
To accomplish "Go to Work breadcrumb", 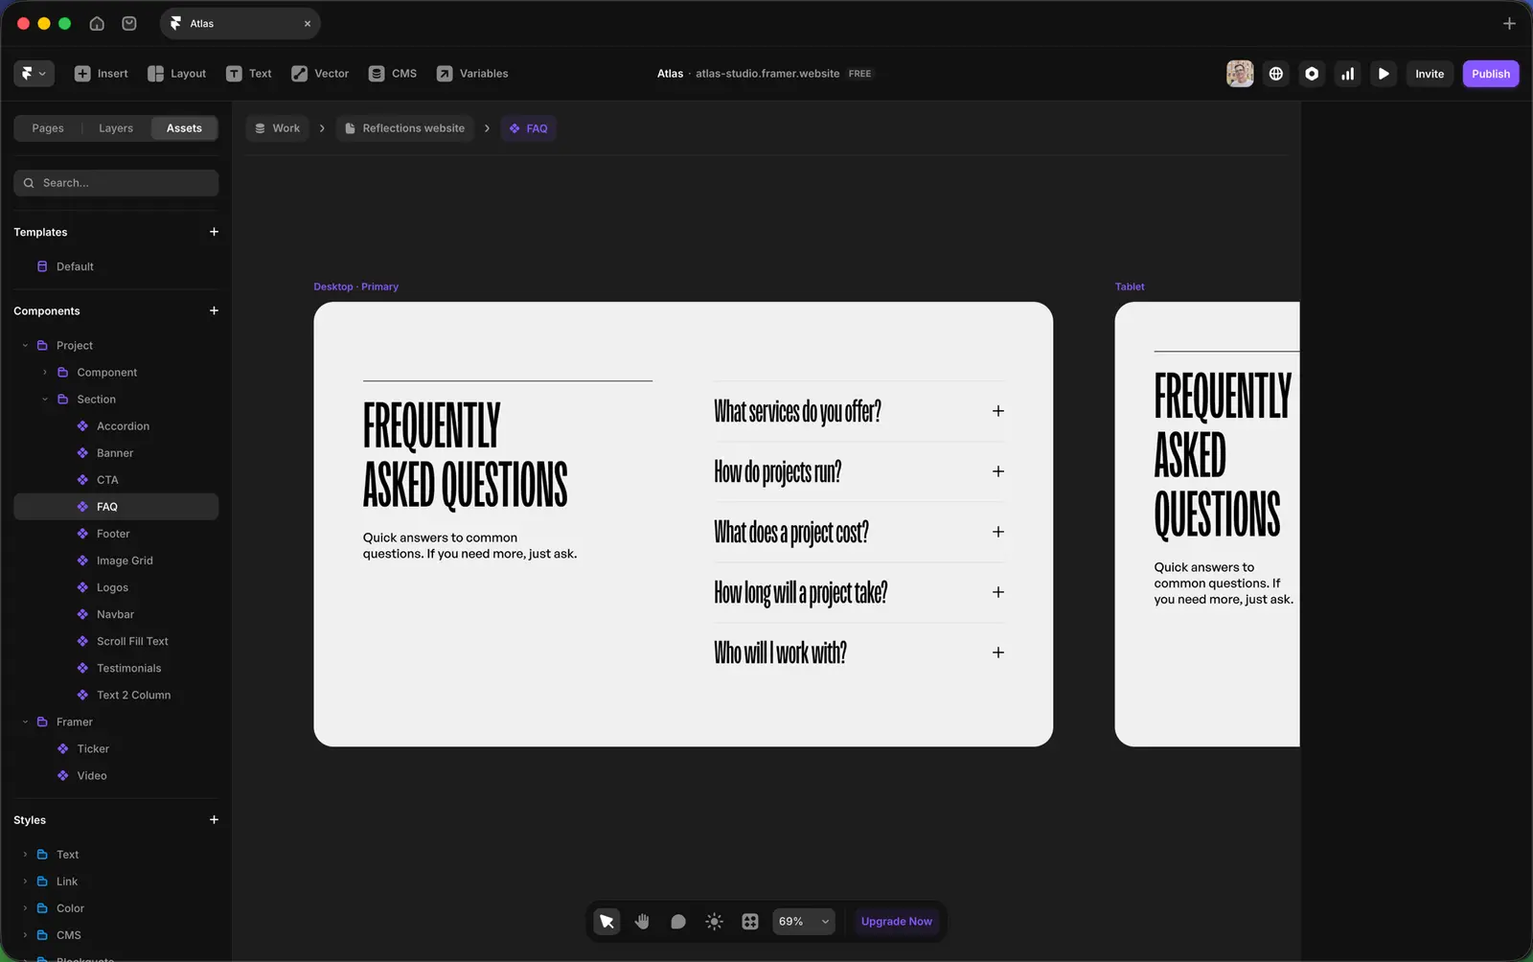I will point(277,128).
